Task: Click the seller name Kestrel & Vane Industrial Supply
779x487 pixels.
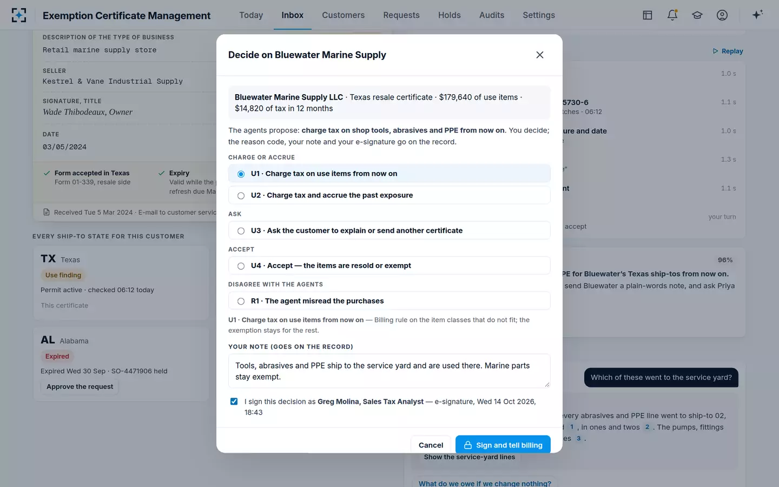Action: [113, 82]
